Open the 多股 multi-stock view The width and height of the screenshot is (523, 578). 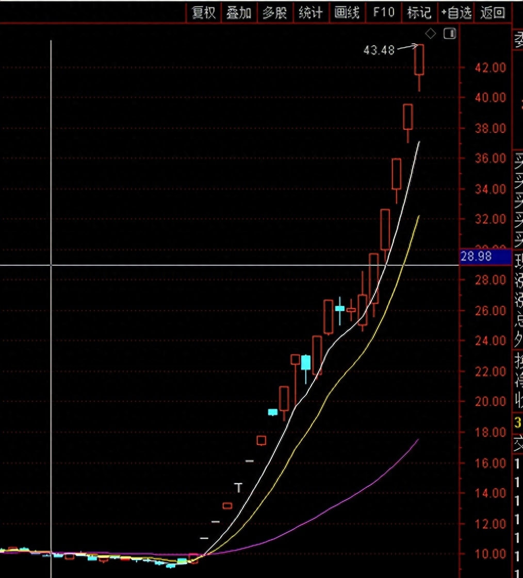275,13
